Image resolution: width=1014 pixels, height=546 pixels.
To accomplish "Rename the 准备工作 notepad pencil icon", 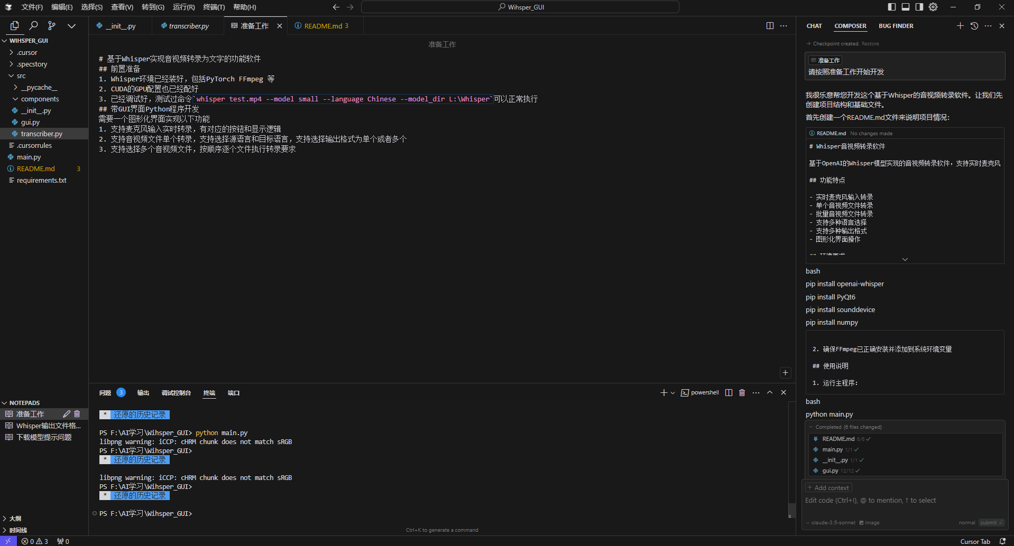I will pyautogui.click(x=67, y=414).
